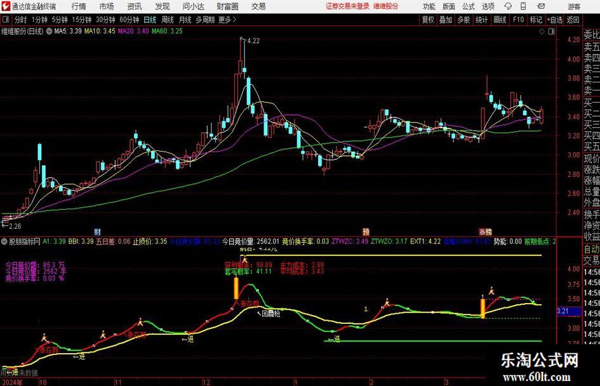
Task: Click the 回马枪 signal label
Action: click(271, 314)
